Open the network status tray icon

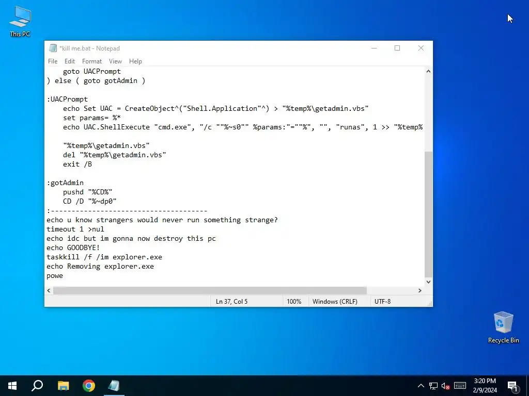pos(433,386)
